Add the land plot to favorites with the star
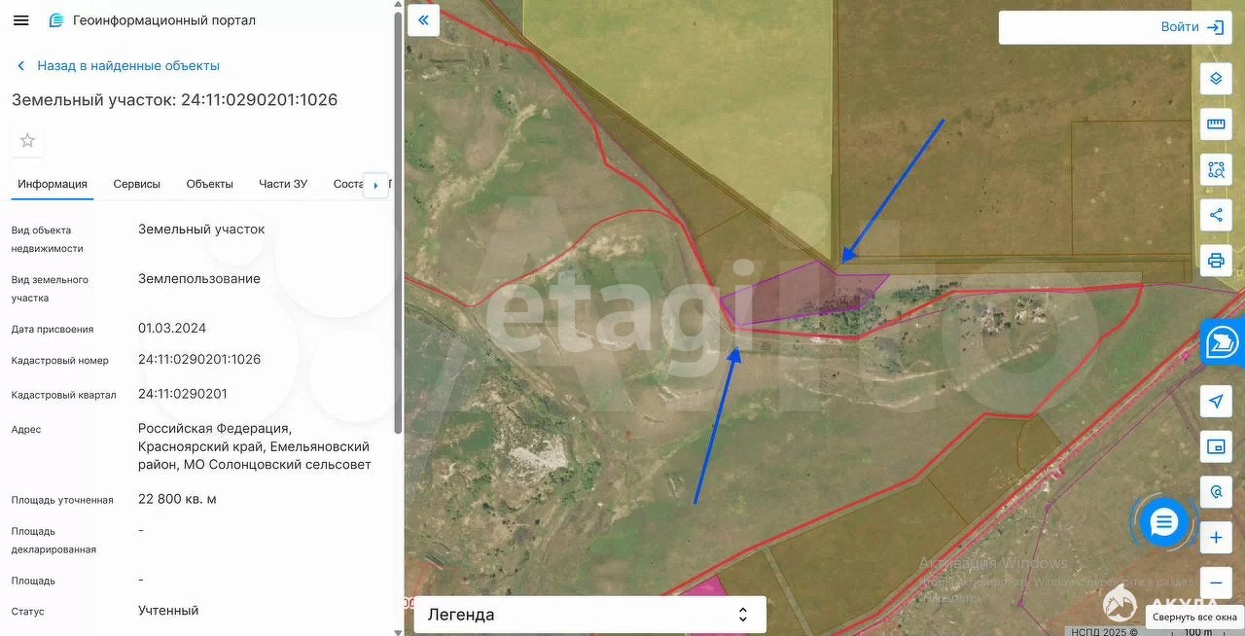Screen dimensions: 1245x636 pyautogui.click(x=27, y=141)
